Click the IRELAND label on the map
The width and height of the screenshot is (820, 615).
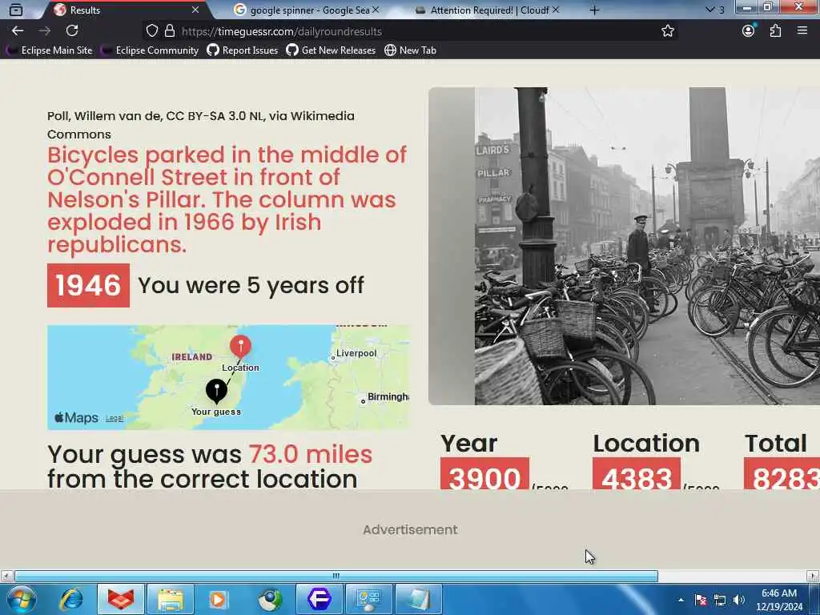coord(192,356)
